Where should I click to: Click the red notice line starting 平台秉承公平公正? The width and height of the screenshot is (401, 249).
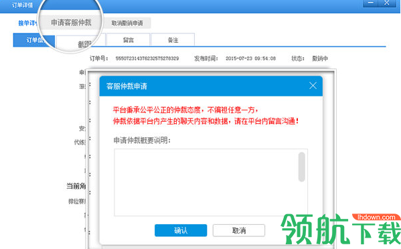coord(185,110)
